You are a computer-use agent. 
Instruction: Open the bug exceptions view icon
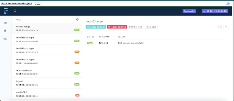pyautogui.click(x=5, y=31)
